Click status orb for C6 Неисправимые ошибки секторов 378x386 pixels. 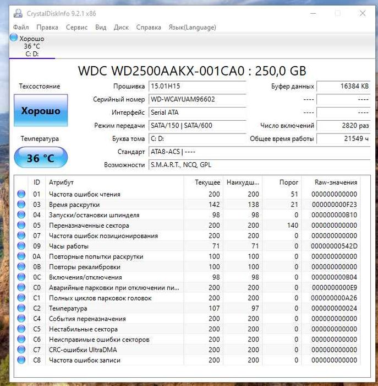[x=21, y=339]
